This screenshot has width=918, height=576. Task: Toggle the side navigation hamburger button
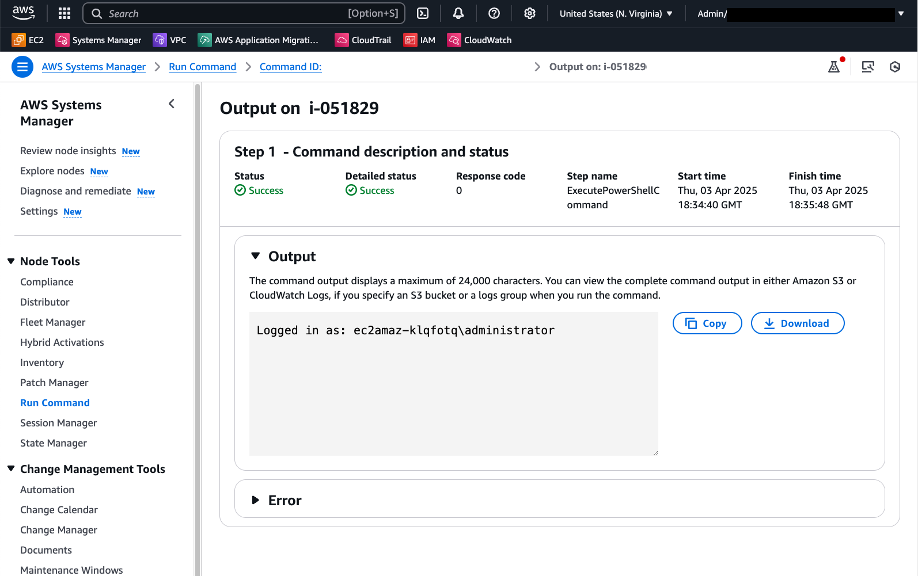tap(22, 67)
